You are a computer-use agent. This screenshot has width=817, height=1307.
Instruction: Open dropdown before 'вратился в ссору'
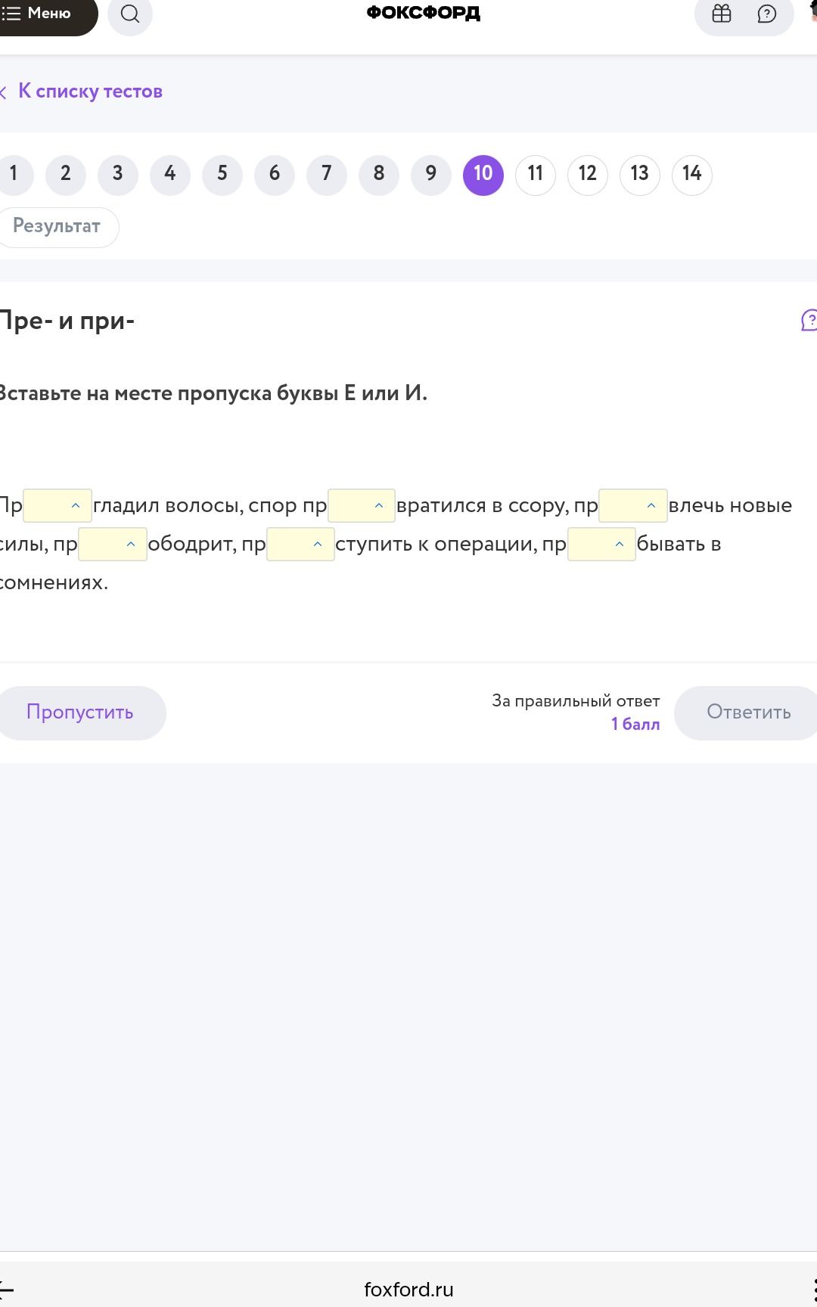coord(362,505)
